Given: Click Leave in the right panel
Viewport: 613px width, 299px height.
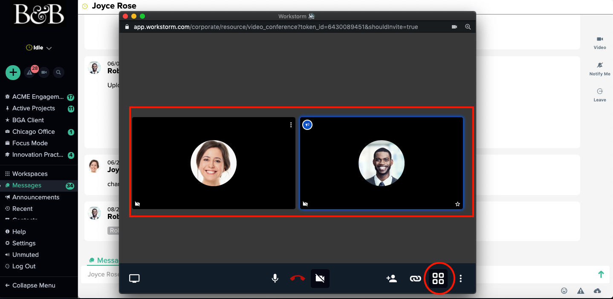Looking at the screenshot, I should pos(600,95).
